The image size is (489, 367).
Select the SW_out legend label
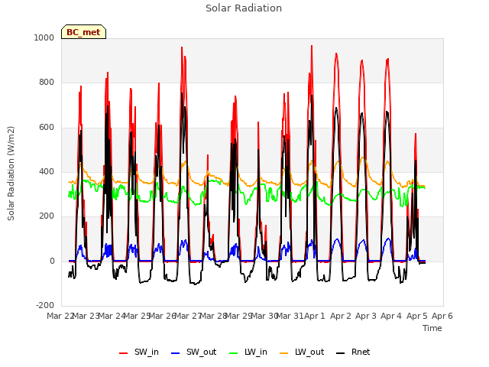click(201, 352)
